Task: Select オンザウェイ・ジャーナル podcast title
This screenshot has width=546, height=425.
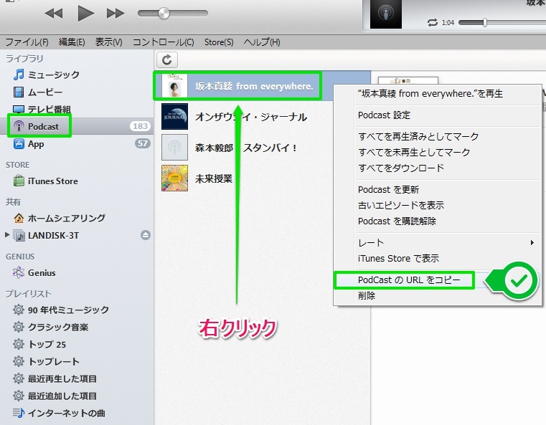Action: (x=251, y=117)
